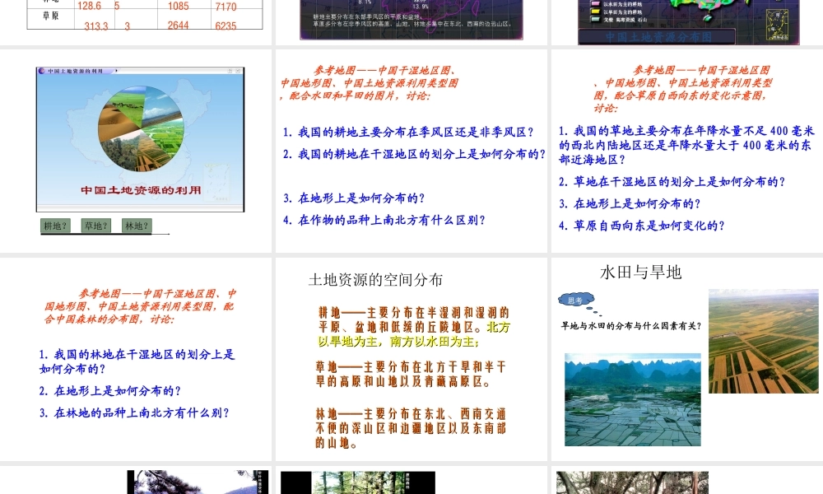This screenshot has height=494, width=823.
Task: Select the 土地资源的空间分布 slide thumbnail
Action: [411, 359]
